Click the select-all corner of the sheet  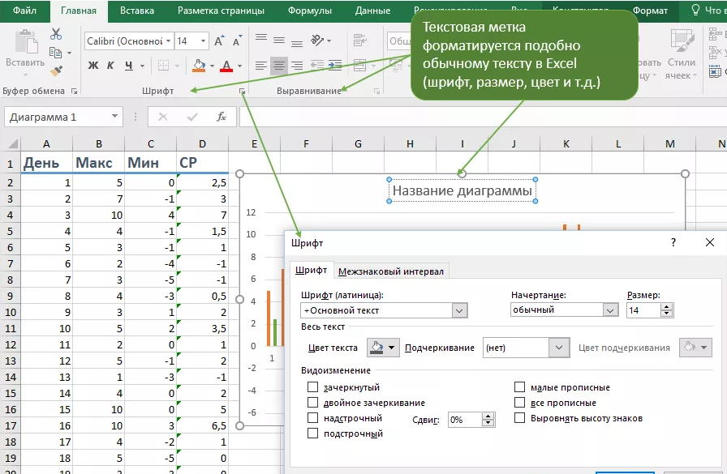click(x=11, y=144)
